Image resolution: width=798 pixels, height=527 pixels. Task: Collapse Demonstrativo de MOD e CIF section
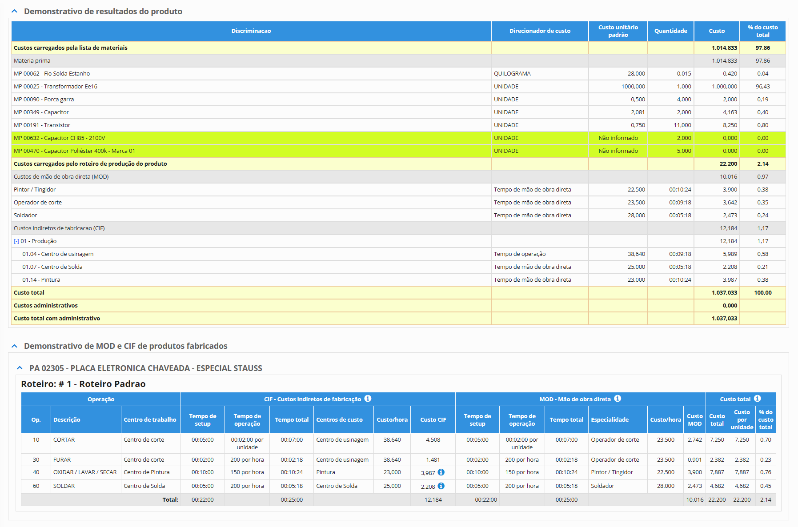(15, 346)
